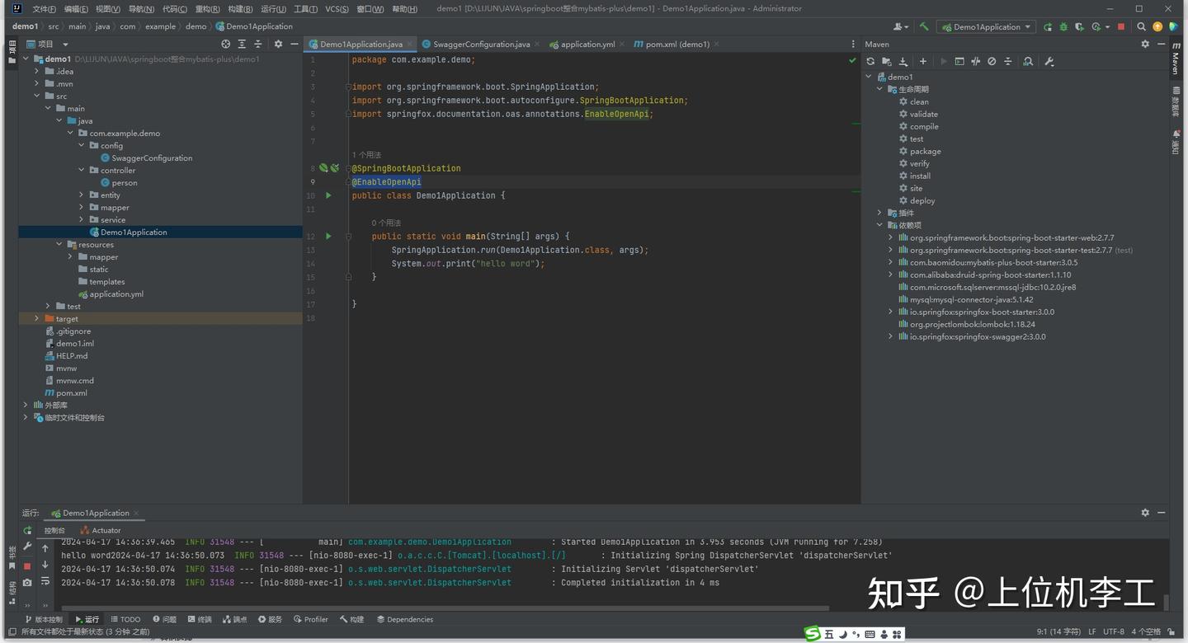Screen dimensions: 1188x643
Task: Reload all Maven projects with the refresh icon
Action: pyautogui.click(x=870, y=61)
